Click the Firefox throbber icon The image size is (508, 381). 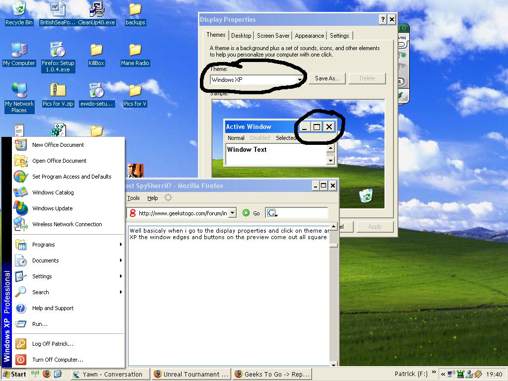click(168, 197)
